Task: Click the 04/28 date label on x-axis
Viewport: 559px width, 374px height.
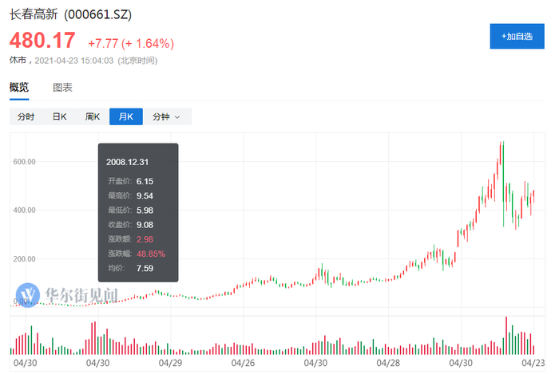Action: click(x=389, y=363)
